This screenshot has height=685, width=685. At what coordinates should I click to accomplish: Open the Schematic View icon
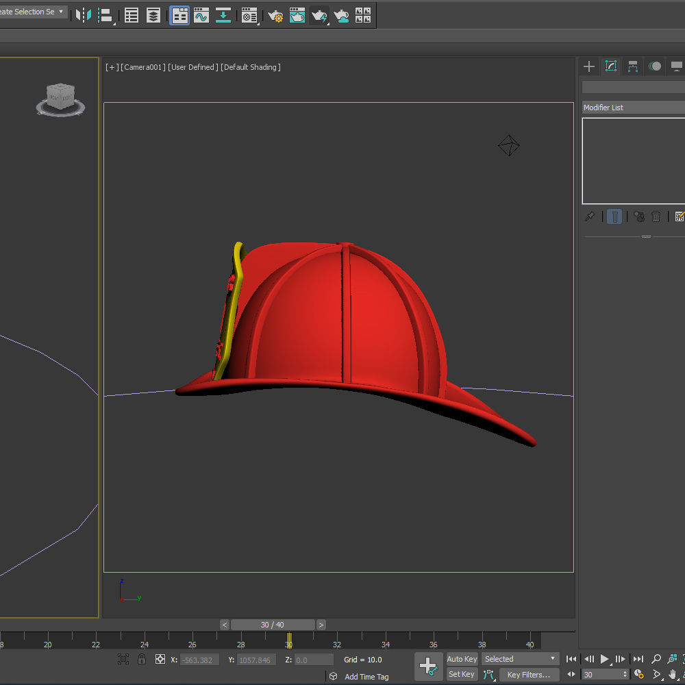[223, 15]
